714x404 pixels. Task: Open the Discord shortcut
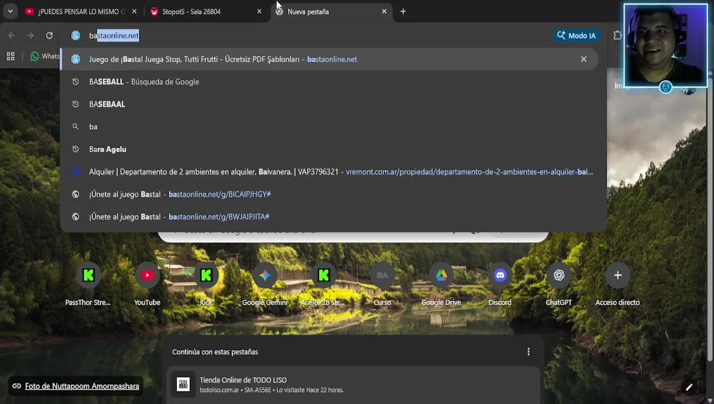(500, 285)
